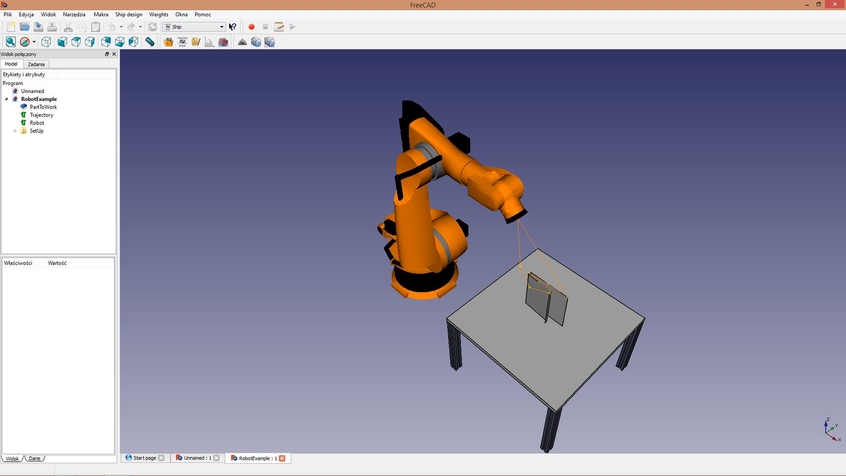Switch to bottom view cube icon
The image size is (846, 476).
pyautogui.click(x=120, y=42)
